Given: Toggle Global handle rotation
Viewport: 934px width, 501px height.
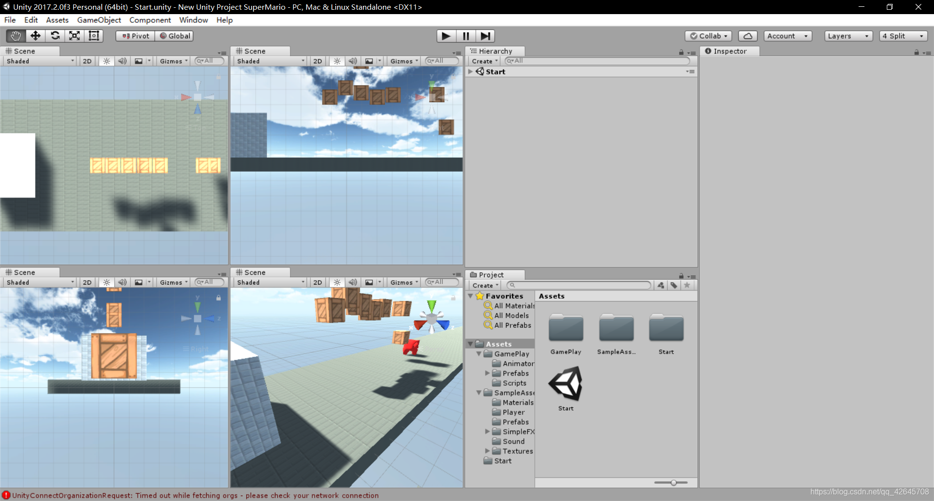Looking at the screenshot, I should (175, 36).
